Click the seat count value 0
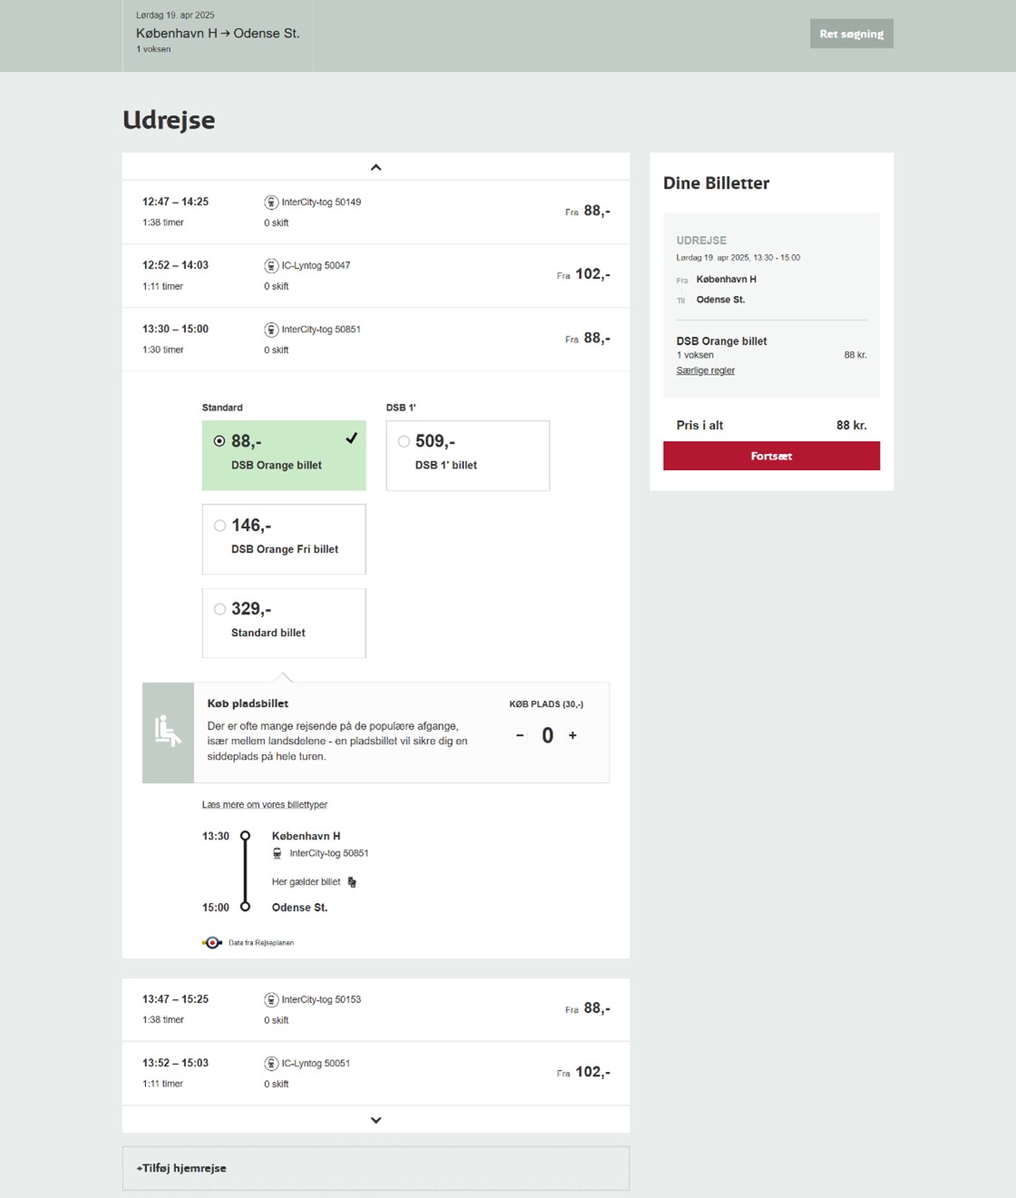This screenshot has width=1016, height=1198. 547,735
